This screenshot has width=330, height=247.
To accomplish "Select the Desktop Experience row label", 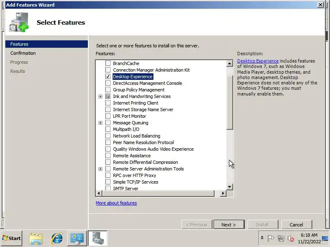I will [x=133, y=77].
